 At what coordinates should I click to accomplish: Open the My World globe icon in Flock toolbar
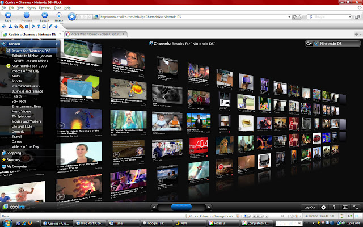tap(4, 27)
